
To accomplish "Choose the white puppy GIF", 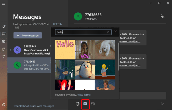I will click(x=105, y=50).
